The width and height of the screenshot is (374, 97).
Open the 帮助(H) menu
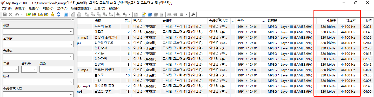point(114,8)
